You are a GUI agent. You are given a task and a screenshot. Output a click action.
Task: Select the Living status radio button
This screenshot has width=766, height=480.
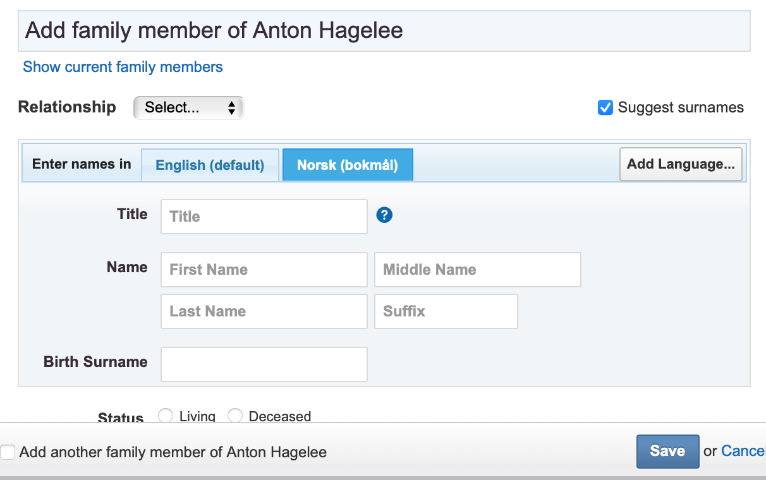[166, 416]
